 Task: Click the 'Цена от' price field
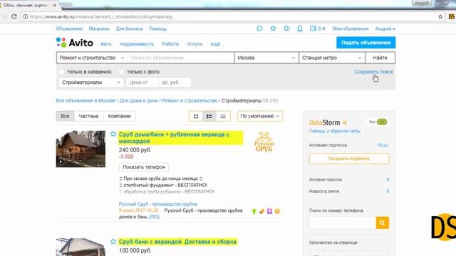click(x=142, y=82)
